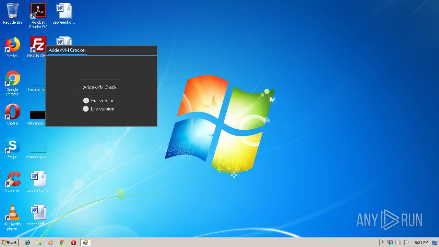Click the AridekVM Cracker window title
Viewport: 439px width, 247px height.
(67, 50)
